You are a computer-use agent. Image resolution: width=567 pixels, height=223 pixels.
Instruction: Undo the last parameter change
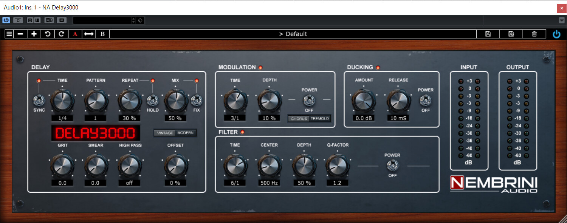[x=48, y=34]
